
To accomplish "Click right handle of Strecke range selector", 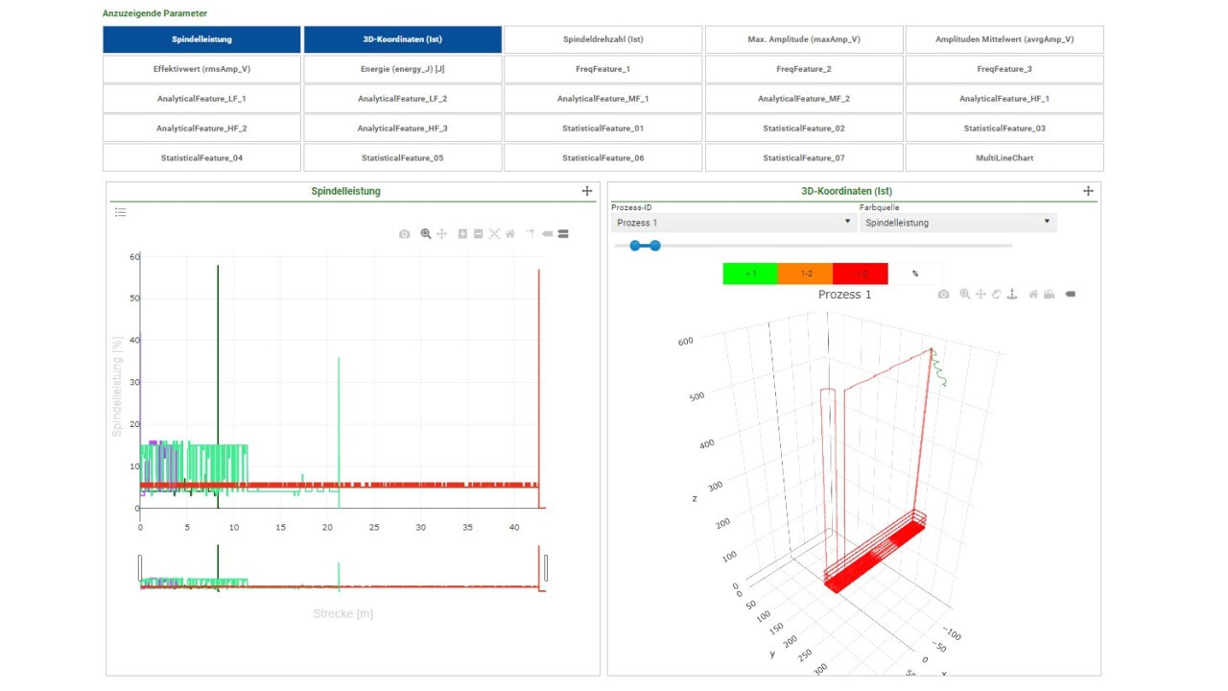I will 546,568.
